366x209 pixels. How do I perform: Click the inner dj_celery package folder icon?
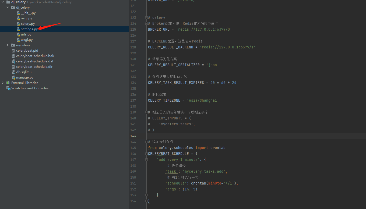point(13,8)
